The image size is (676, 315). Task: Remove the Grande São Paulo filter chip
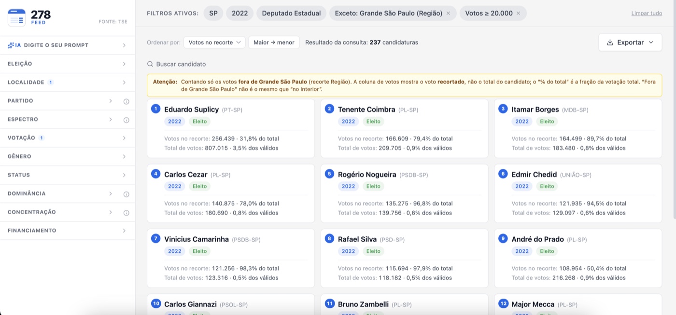[448, 14]
